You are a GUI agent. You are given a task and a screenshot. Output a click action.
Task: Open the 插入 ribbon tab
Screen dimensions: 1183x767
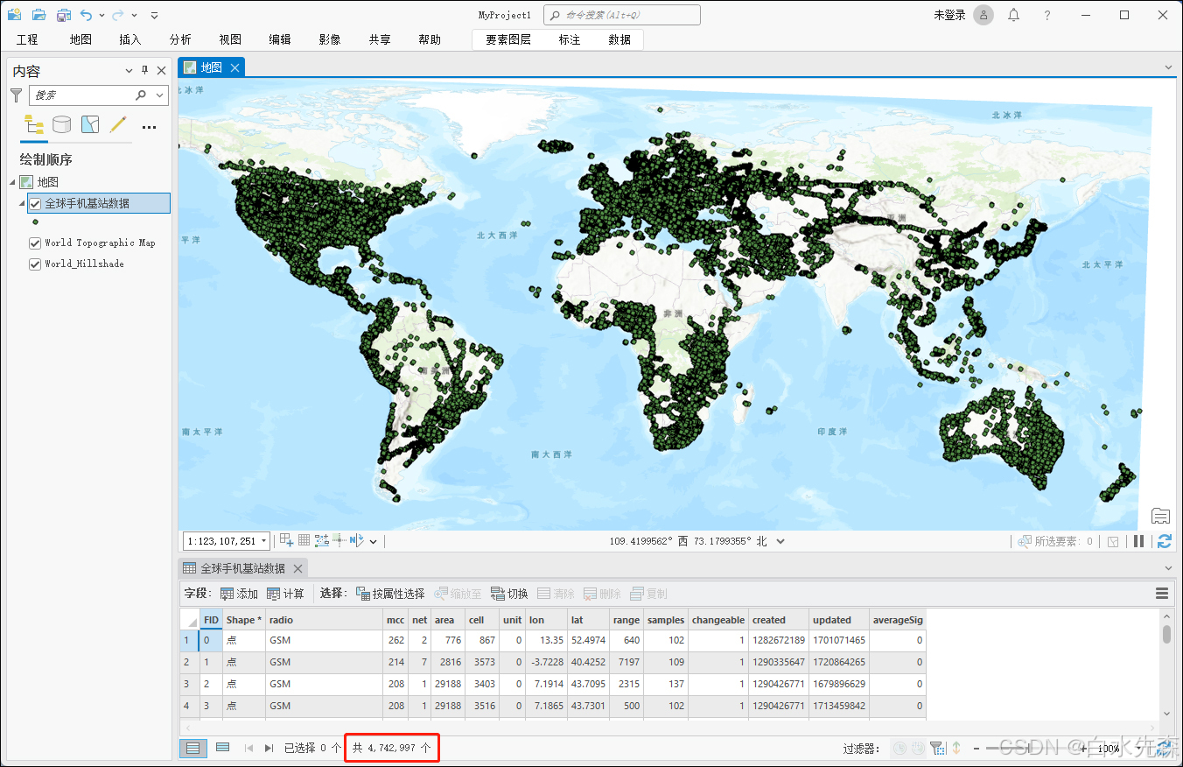coord(129,39)
